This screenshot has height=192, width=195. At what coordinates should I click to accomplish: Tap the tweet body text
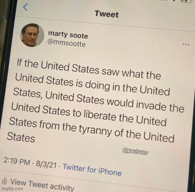pyautogui.click(x=95, y=101)
